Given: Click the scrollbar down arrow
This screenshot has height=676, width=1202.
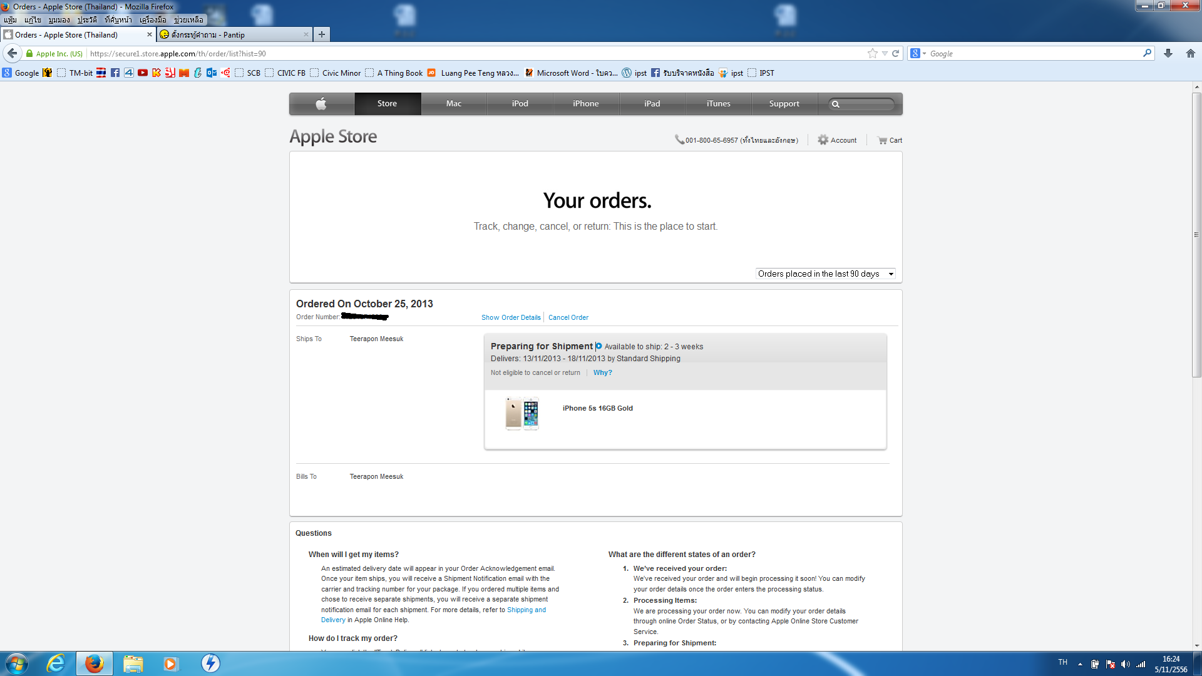Looking at the screenshot, I should (x=1196, y=646).
